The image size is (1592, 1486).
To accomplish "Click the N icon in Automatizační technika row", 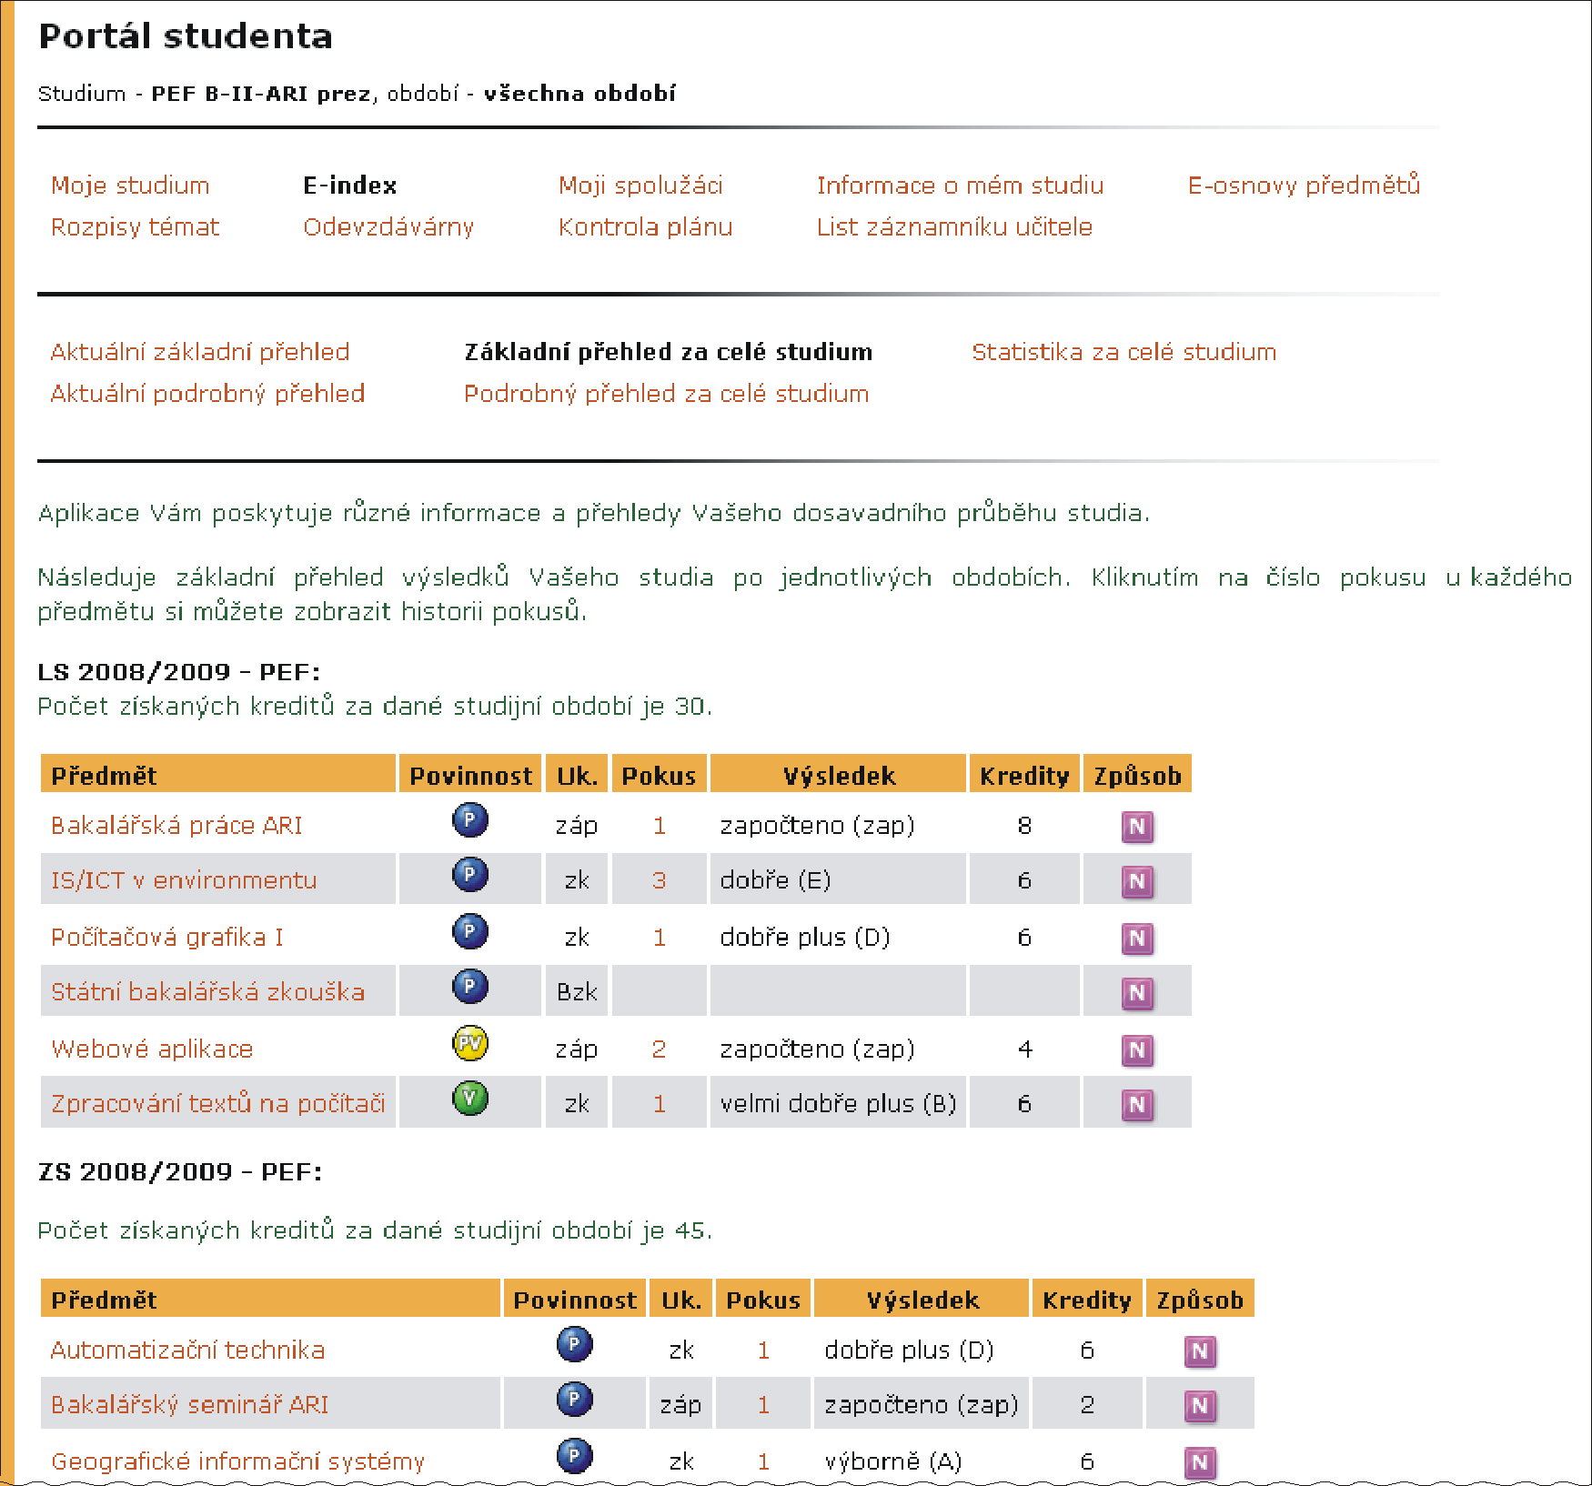I will coord(1200,1352).
